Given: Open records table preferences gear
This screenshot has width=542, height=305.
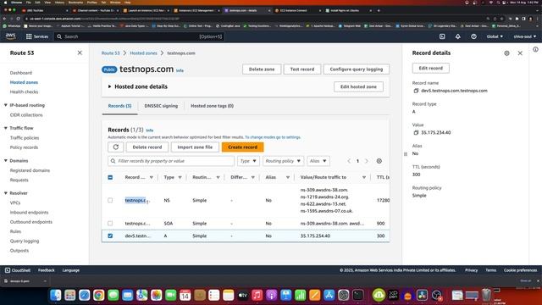Looking at the screenshot, I should [x=379, y=161].
